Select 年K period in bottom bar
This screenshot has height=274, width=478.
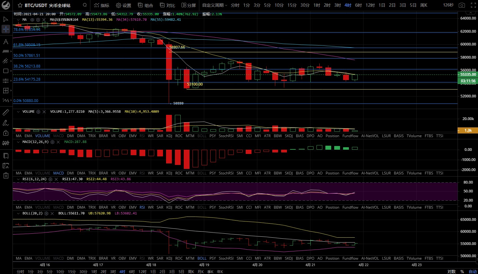[220, 272]
